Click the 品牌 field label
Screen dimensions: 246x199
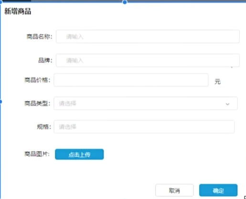click(45, 61)
